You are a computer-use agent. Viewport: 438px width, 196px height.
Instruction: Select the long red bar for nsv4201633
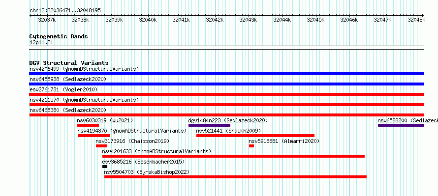(x=234, y=156)
